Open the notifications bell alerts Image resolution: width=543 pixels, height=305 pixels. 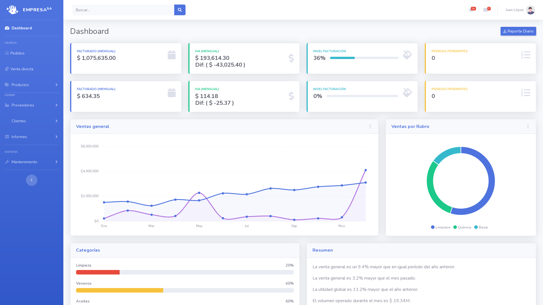(x=471, y=10)
